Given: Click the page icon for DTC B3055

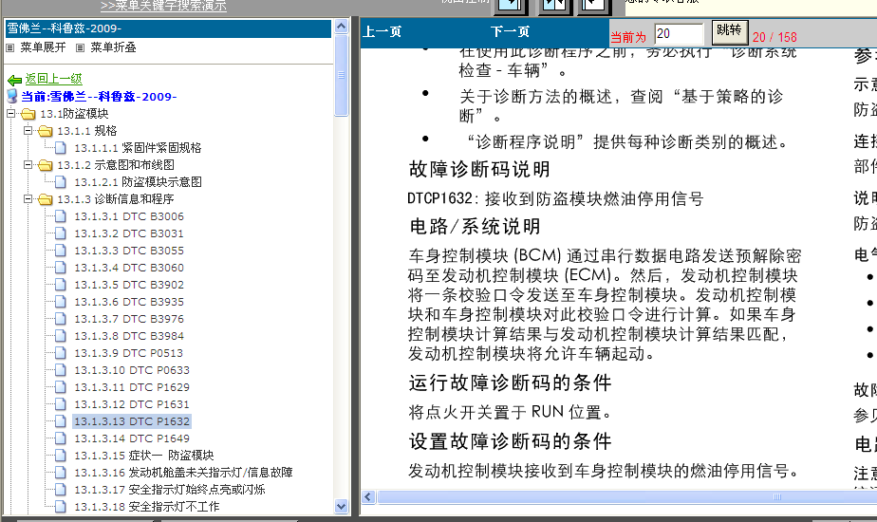Looking at the screenshot, I should (x=61, y=251).
